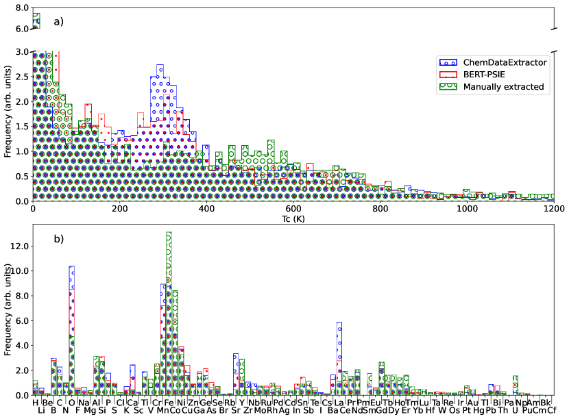Viewport: 569px width, 419px height.
Task: Click the 'a)' panel label
Action: 58,21
